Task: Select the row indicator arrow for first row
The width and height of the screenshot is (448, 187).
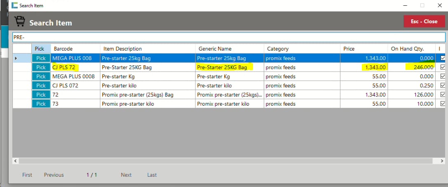Action: 16,58
